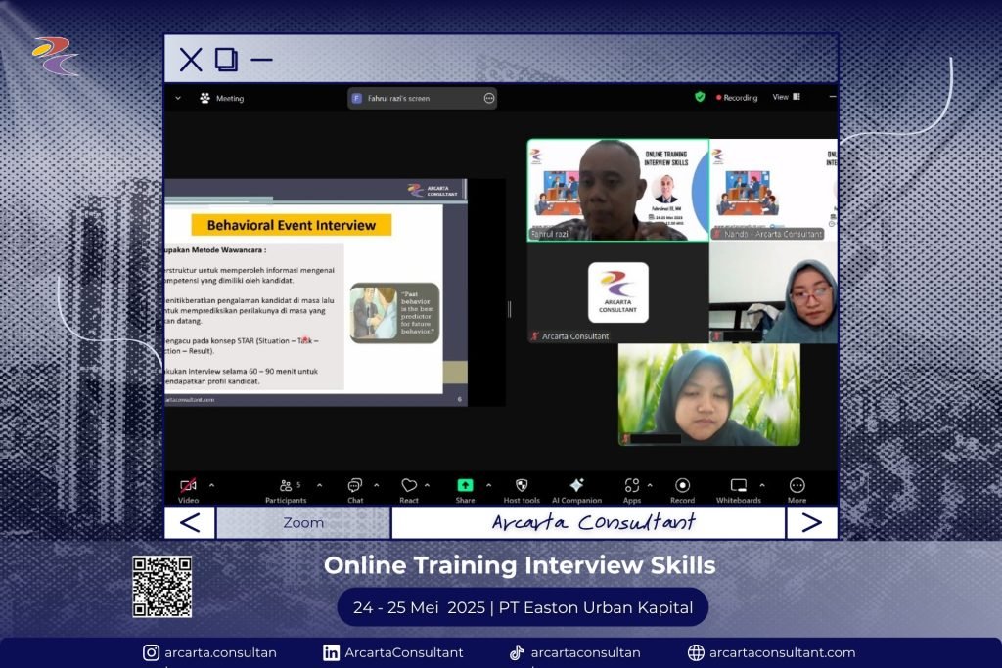Open the Chat panel

354,486
